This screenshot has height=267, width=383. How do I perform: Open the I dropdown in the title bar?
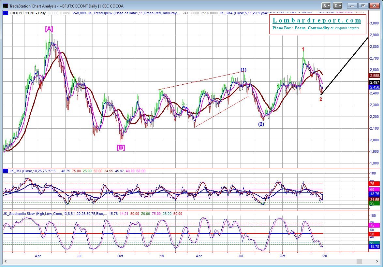pos(337,6)
